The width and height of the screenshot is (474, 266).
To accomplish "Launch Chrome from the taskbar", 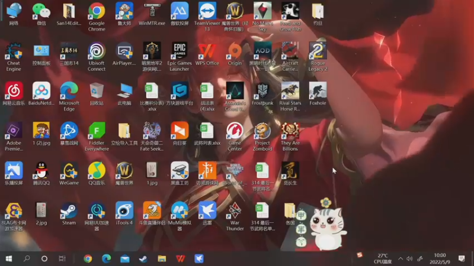I will [x=88, y=258].
